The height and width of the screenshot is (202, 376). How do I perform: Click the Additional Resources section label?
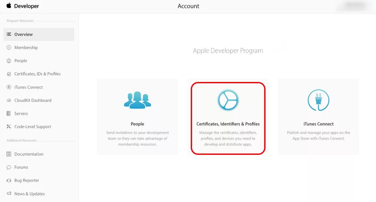[x=21, y=140]
